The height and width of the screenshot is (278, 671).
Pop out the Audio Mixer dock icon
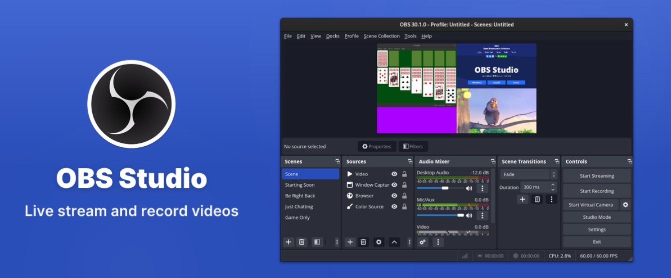(493, 161)
